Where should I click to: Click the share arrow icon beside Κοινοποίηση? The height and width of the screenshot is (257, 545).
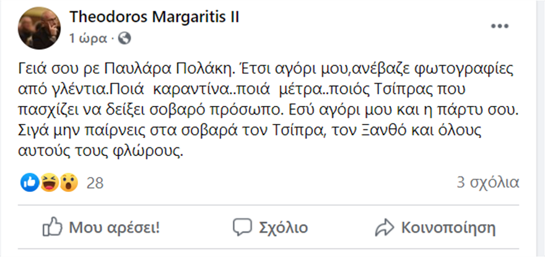point(385,227)
